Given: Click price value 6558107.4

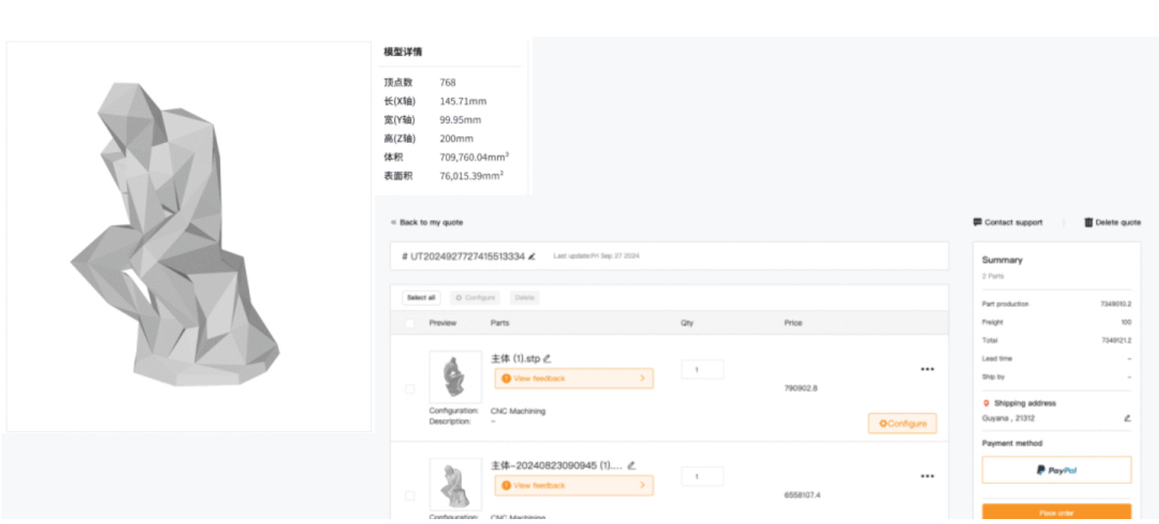Looking at the screenshot, I should point(802,495).
